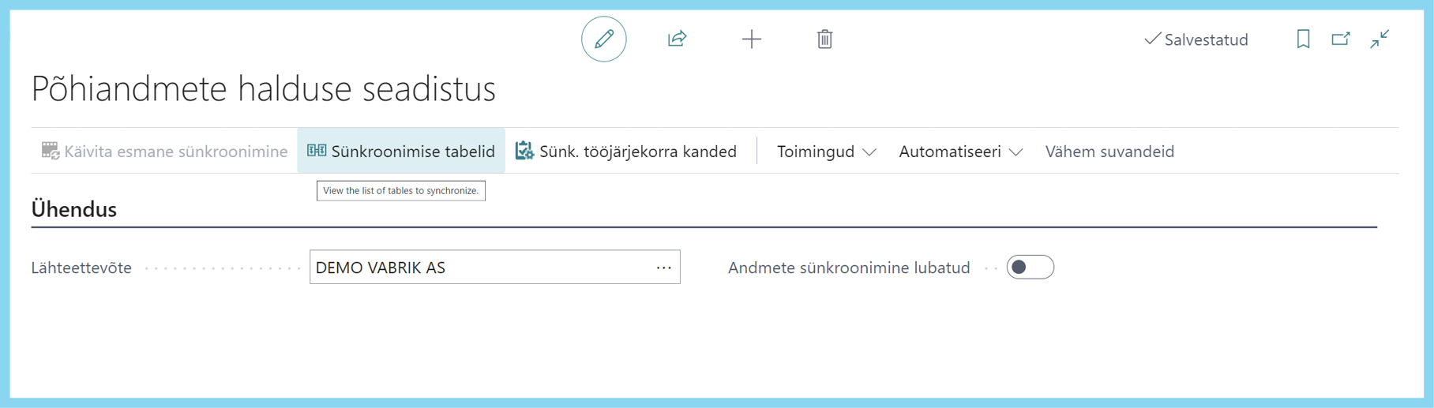Click the Sünk. tööjärjekorra kanded icon

click(524, 151)
